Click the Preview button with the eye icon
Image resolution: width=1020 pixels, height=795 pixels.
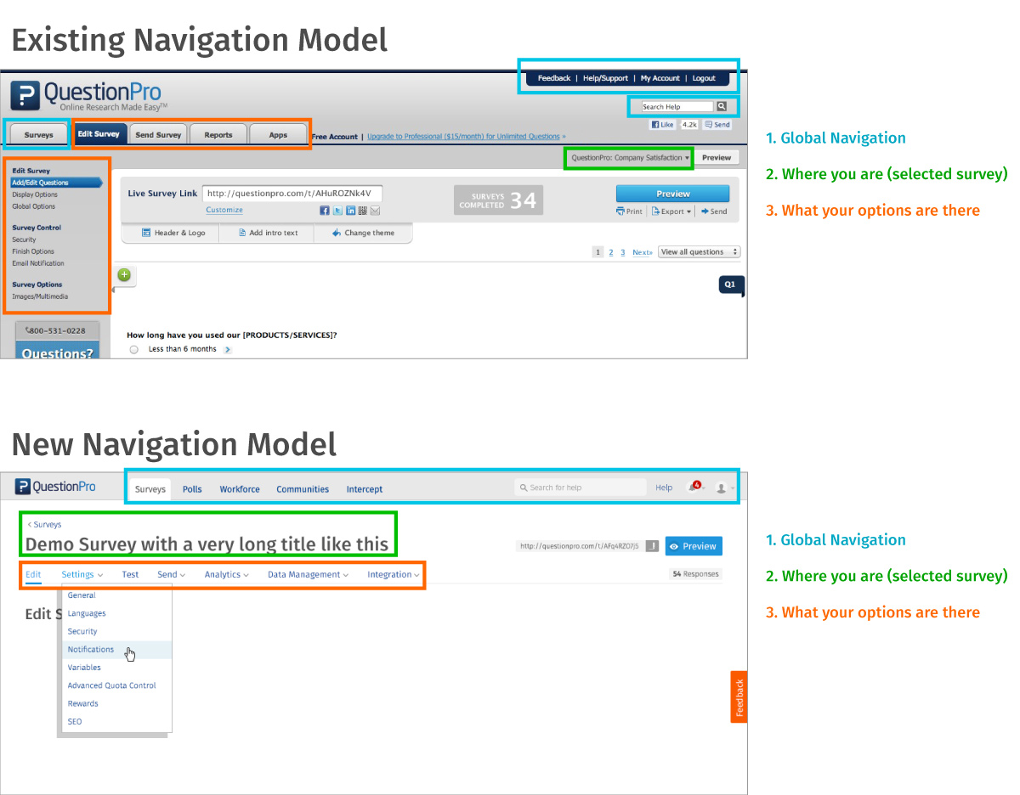pos(694,546)
